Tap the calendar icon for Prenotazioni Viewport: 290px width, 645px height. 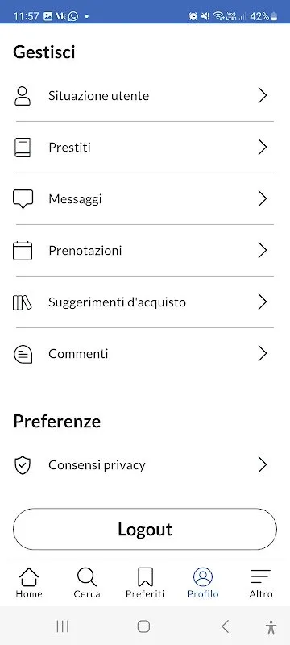coord(23,251)
